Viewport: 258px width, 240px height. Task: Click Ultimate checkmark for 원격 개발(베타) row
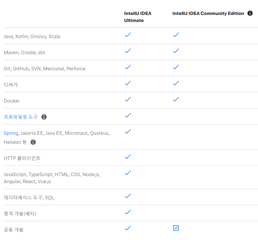[x=128, y=212]
